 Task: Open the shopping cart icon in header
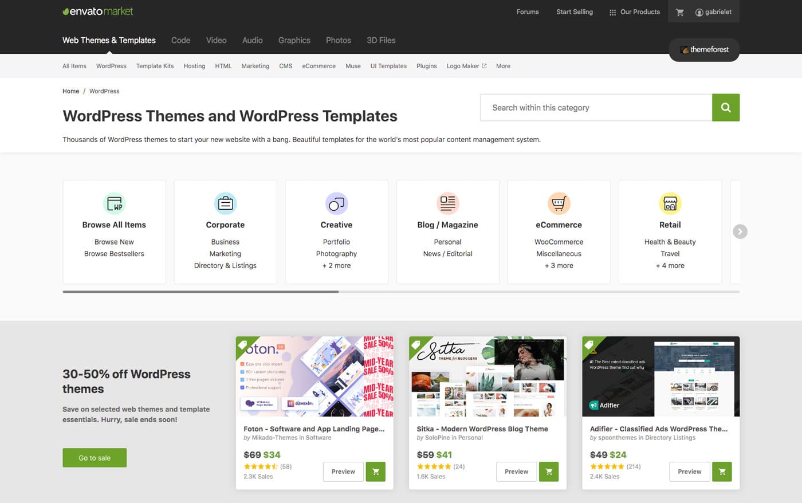coord(680,12)
